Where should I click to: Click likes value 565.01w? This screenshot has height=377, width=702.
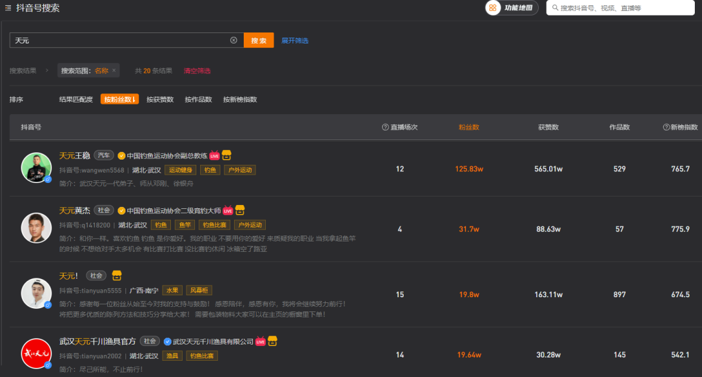tap(548, 169)
